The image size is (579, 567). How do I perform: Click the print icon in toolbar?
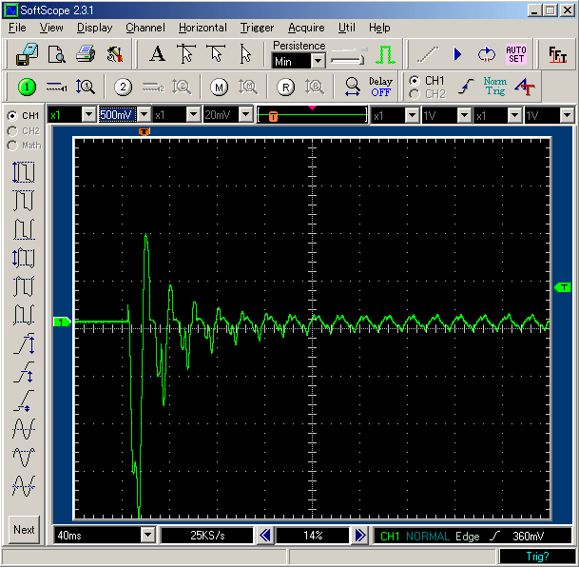tap(86, 54)
